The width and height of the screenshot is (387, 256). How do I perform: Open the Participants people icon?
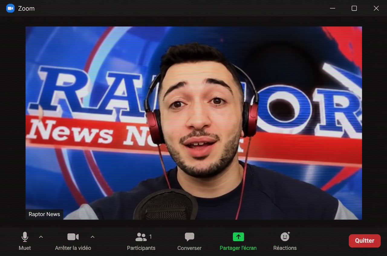point(141,237)
